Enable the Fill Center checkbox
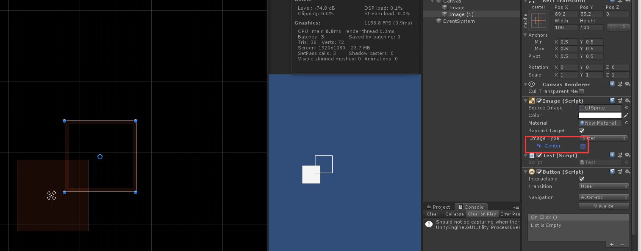Screen dimensions: 641x251 tap(583, 146)
